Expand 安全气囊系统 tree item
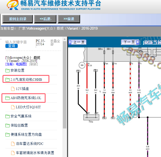Image resolution: width=161 pixels, height=157 pixels. pyautogui.click(x=21, y=116)
